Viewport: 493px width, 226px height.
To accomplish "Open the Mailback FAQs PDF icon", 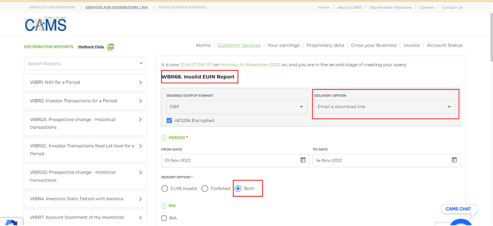I will click(x=110, y=47).
